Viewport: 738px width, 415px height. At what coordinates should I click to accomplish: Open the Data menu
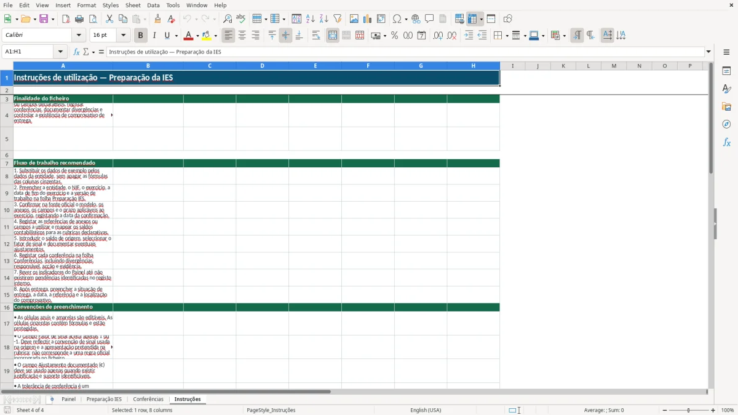(153, 5)
